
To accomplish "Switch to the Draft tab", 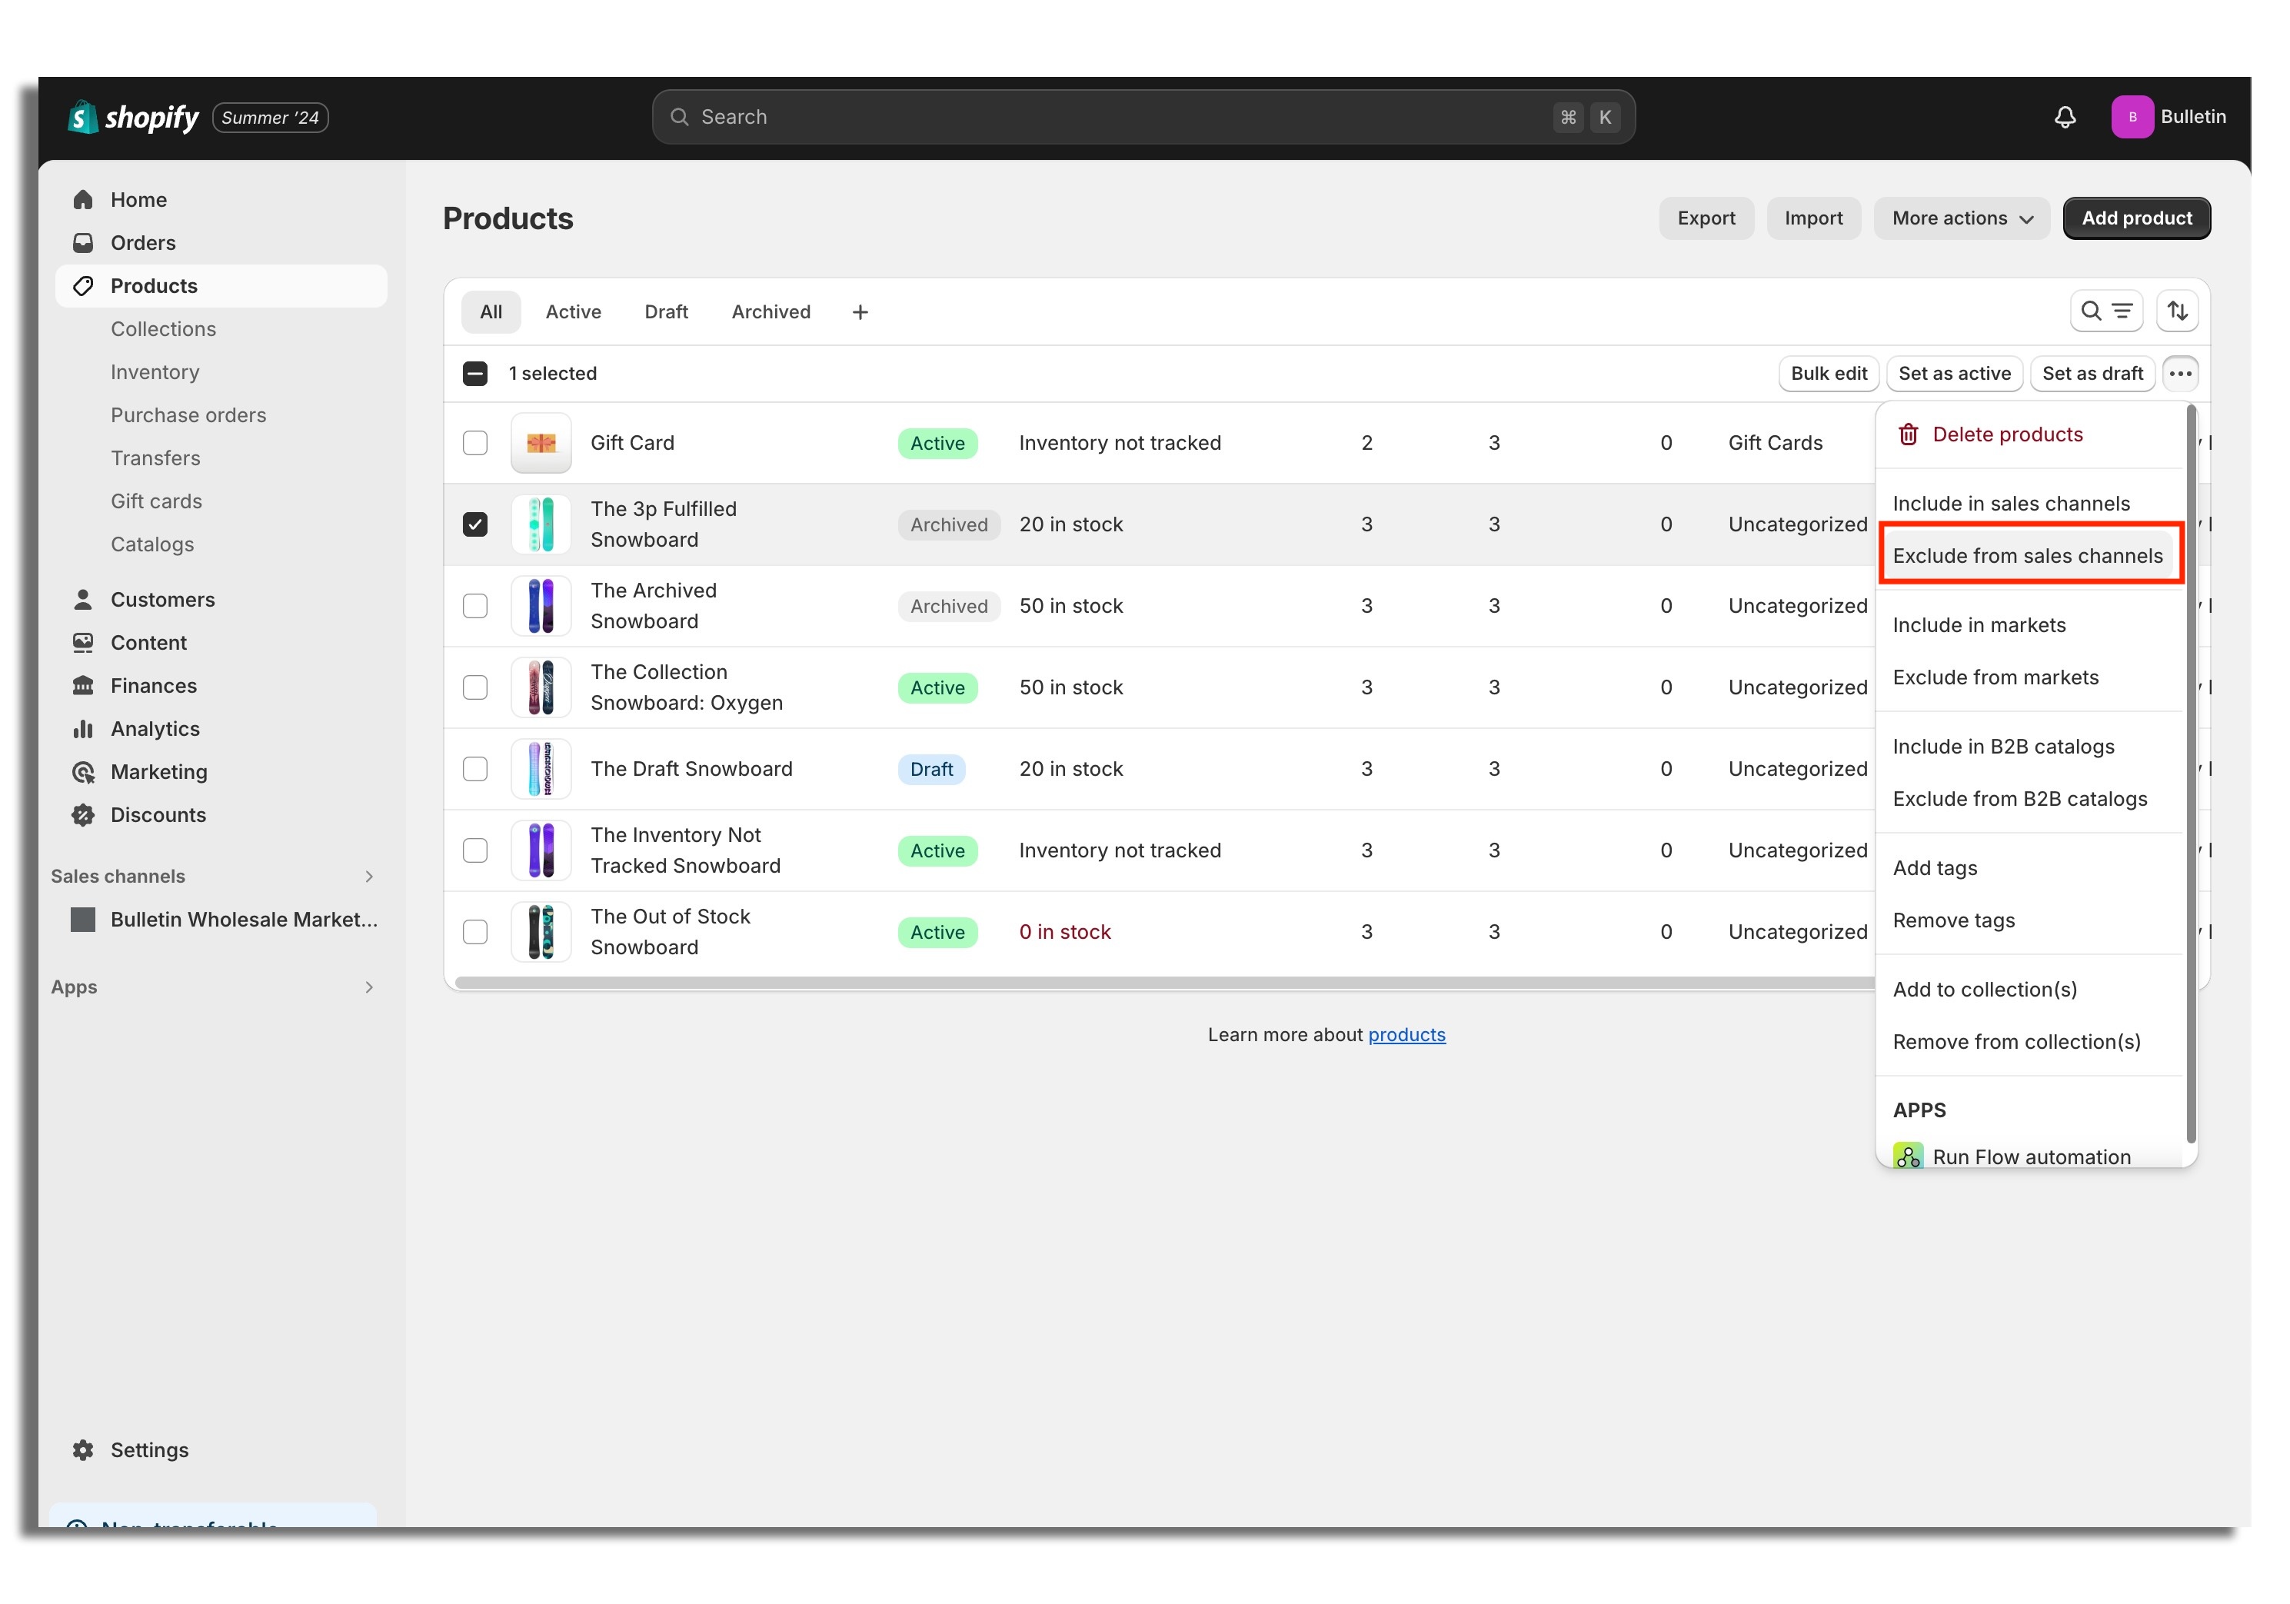I will coord(666,312).
